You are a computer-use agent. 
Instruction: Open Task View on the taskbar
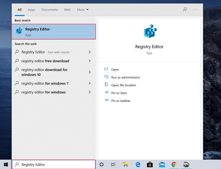coord(113,165)
